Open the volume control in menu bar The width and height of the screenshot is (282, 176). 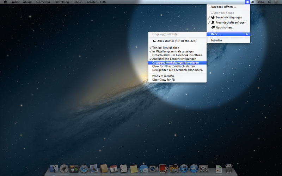[253, 2]
